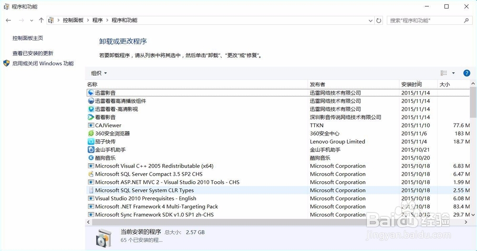Screen dimensions: 477x251
Task: Open the more view options arrow
Action: [x=453, y=73]
